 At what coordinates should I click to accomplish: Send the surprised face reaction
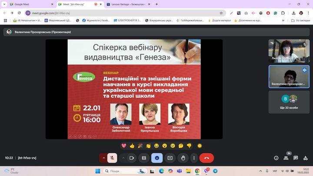[164, 146]
